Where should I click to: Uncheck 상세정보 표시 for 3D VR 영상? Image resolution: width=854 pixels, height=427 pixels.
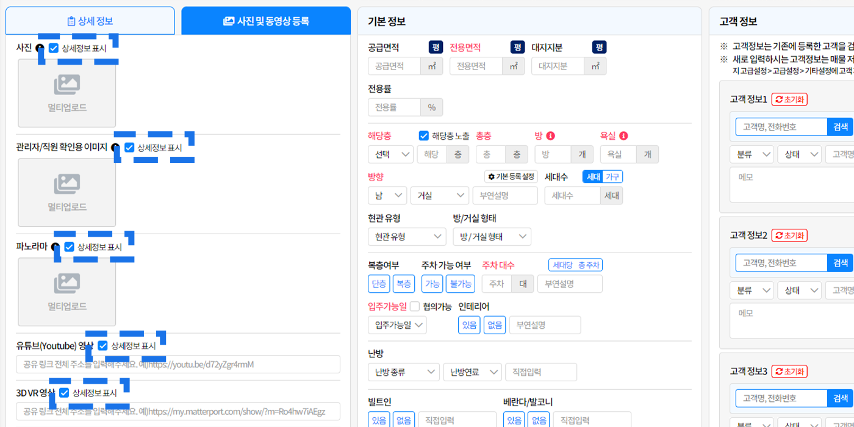tap(64, 393)
